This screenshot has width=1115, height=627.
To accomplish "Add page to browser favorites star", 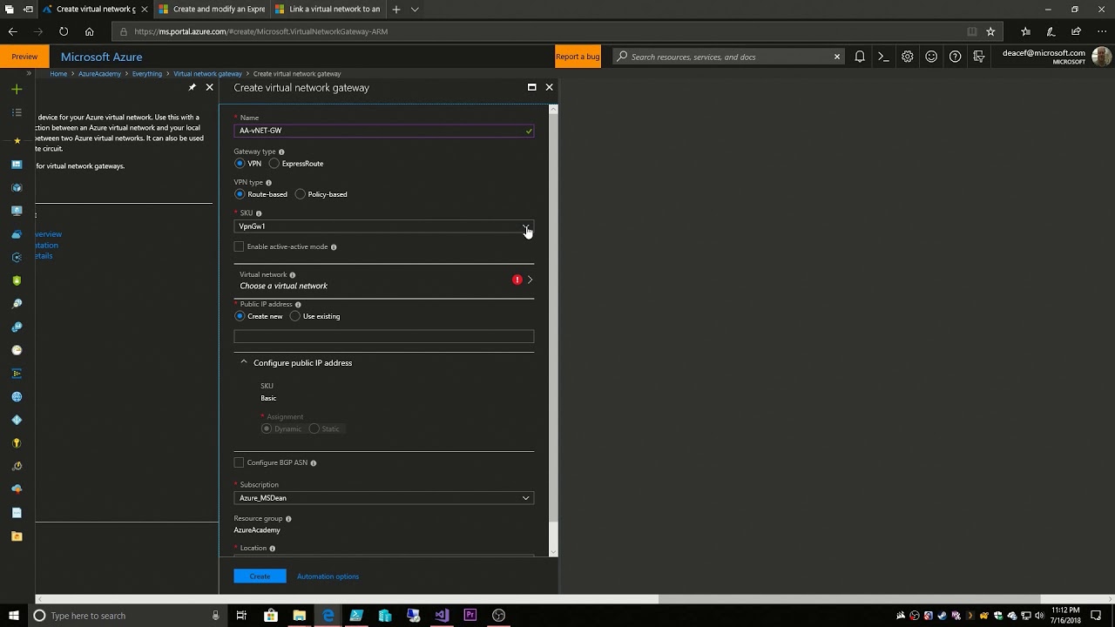I will tap(990, 31).
